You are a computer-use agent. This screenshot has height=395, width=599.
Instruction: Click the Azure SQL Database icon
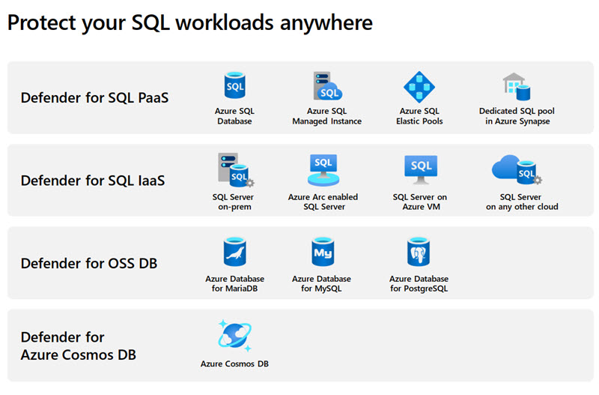click(x=234, y=87)
